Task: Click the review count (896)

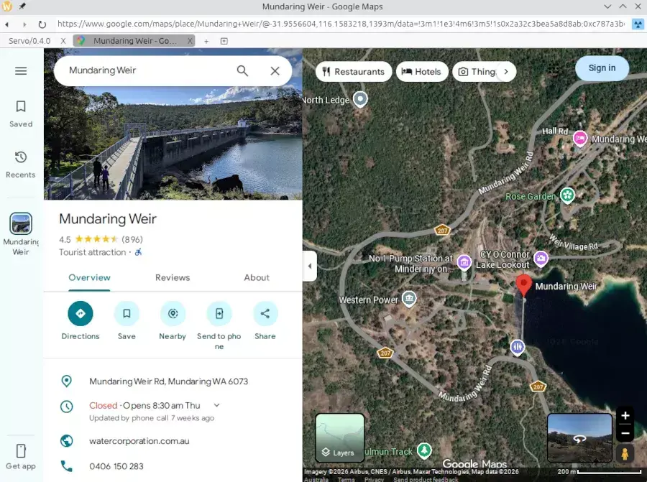Action: point(132,239)
